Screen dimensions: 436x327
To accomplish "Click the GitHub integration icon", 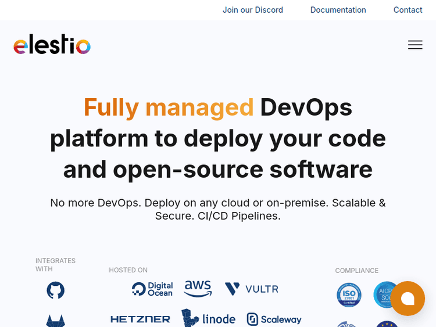I will coord(56,290).
